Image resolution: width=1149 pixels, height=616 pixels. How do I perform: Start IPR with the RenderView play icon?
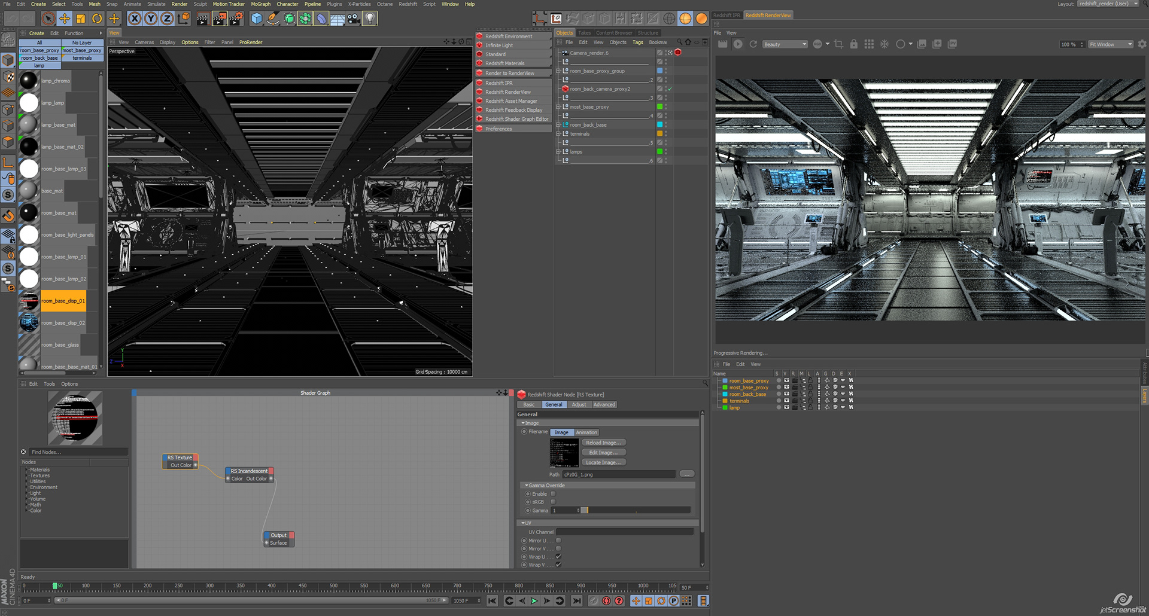[x=738, y=44]
